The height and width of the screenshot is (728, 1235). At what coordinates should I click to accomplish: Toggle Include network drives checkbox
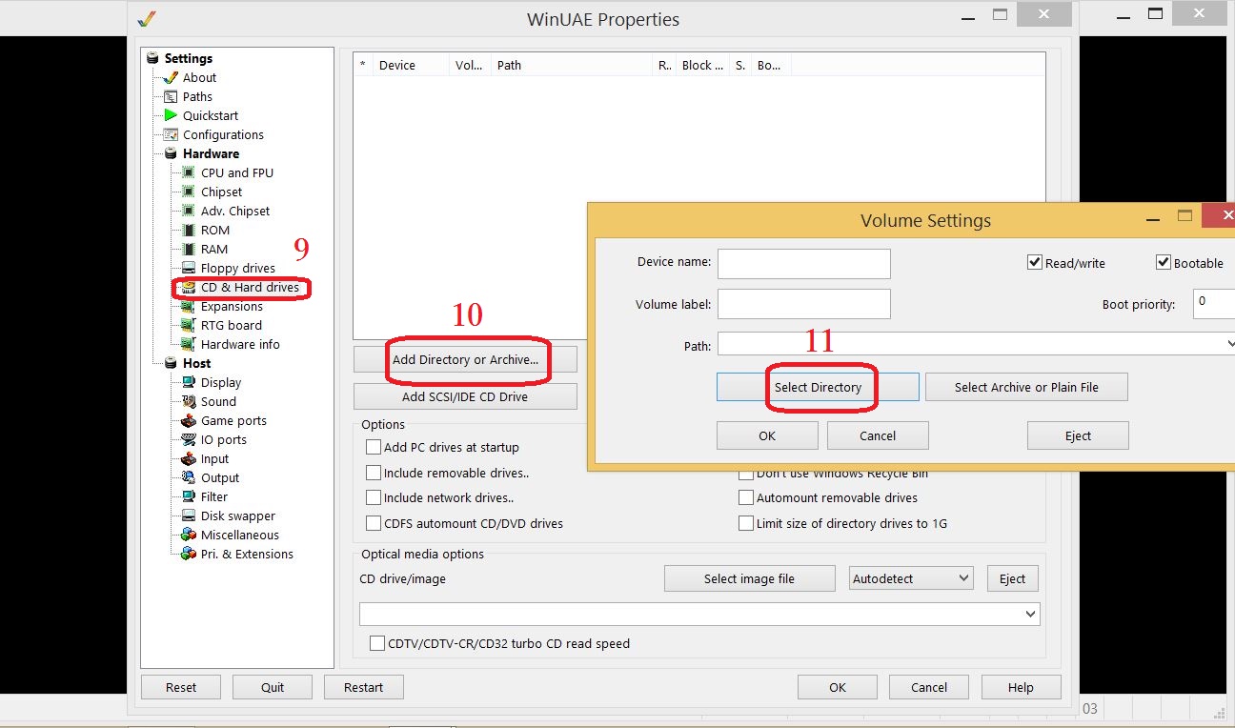coord(374,497)
